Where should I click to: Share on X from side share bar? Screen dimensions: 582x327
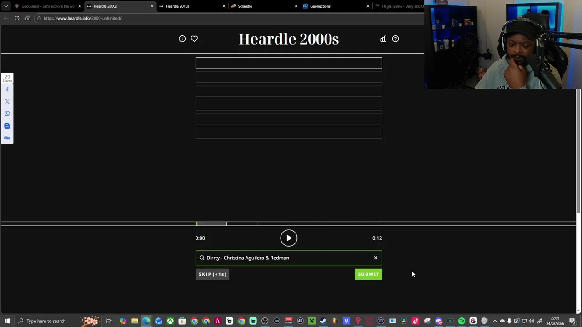click(x=7, y=101)
